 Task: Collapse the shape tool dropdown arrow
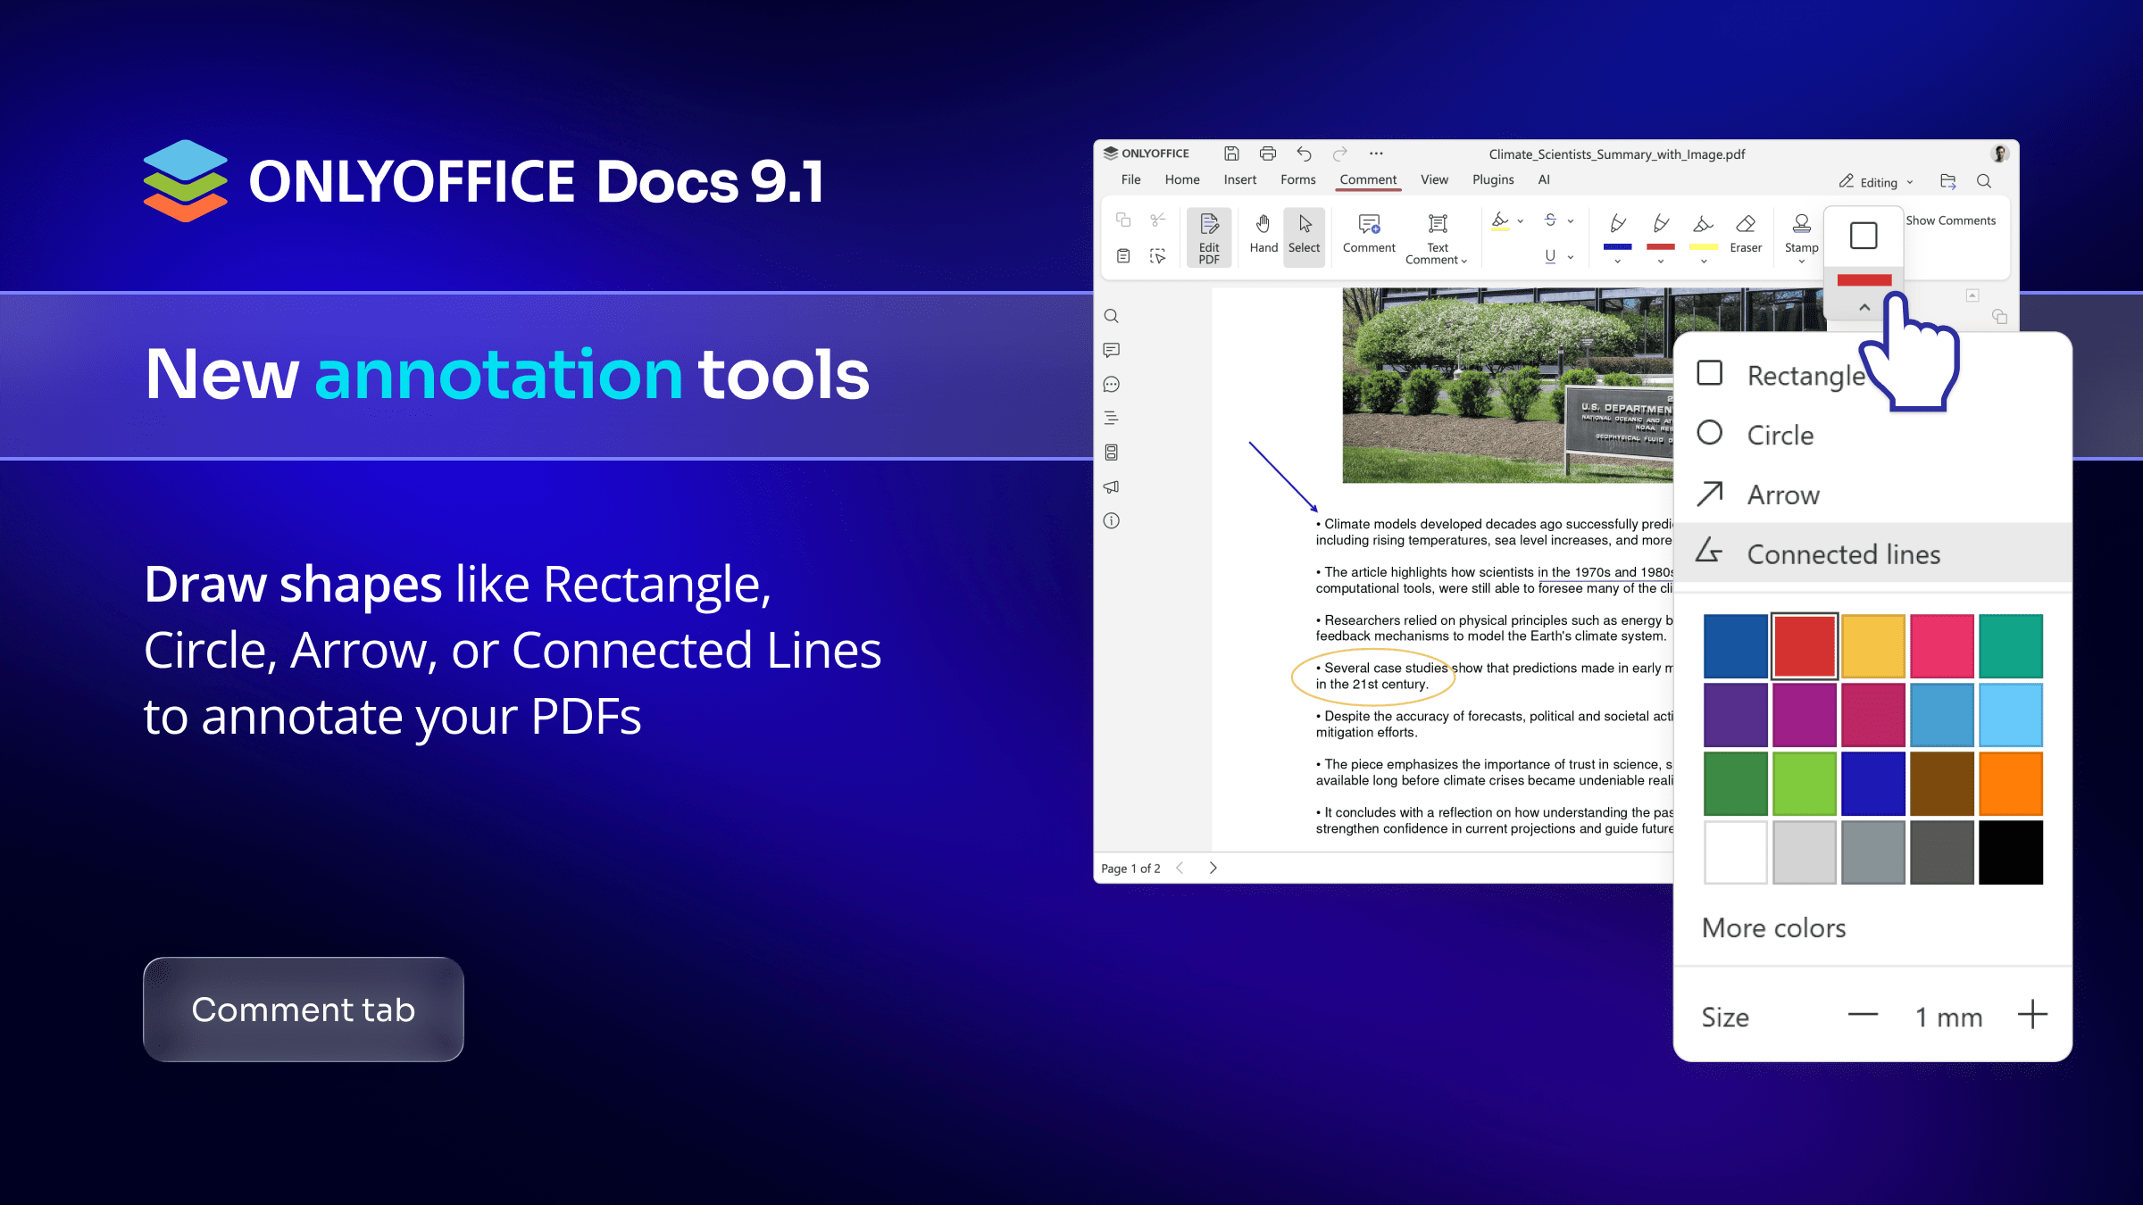[x=1864, y=307]
